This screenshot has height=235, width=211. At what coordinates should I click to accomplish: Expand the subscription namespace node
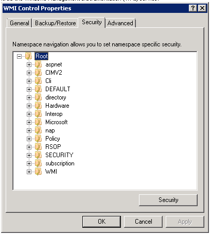coord(29,163)
